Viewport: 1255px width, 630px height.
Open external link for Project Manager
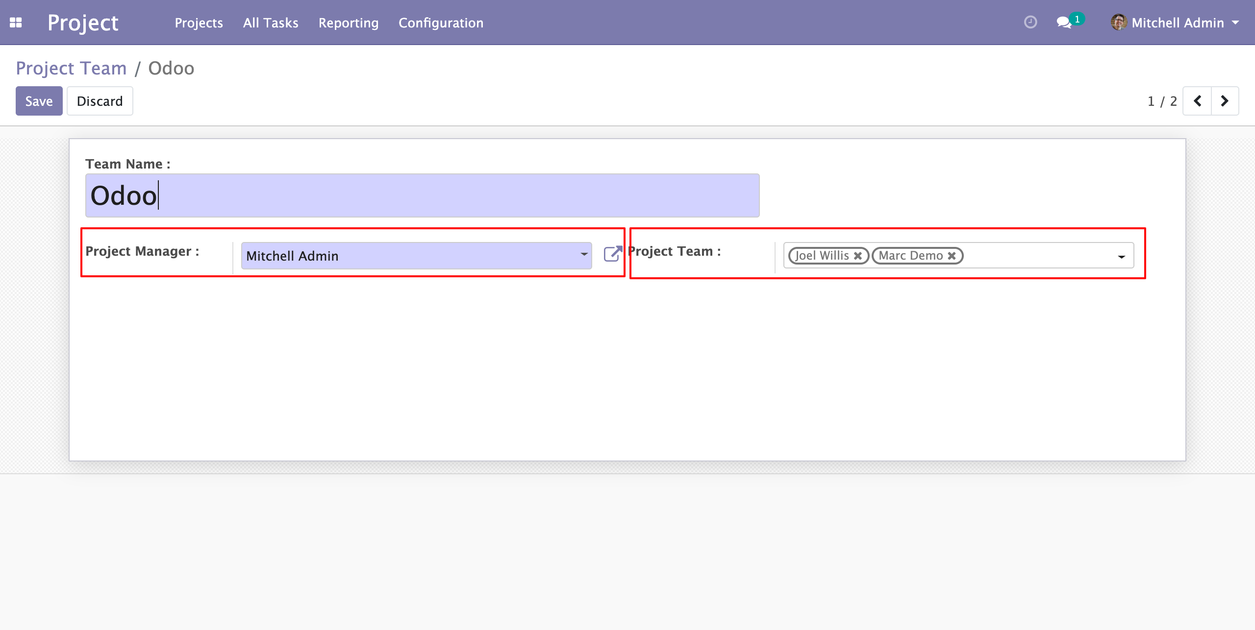(x=613, y=254)
